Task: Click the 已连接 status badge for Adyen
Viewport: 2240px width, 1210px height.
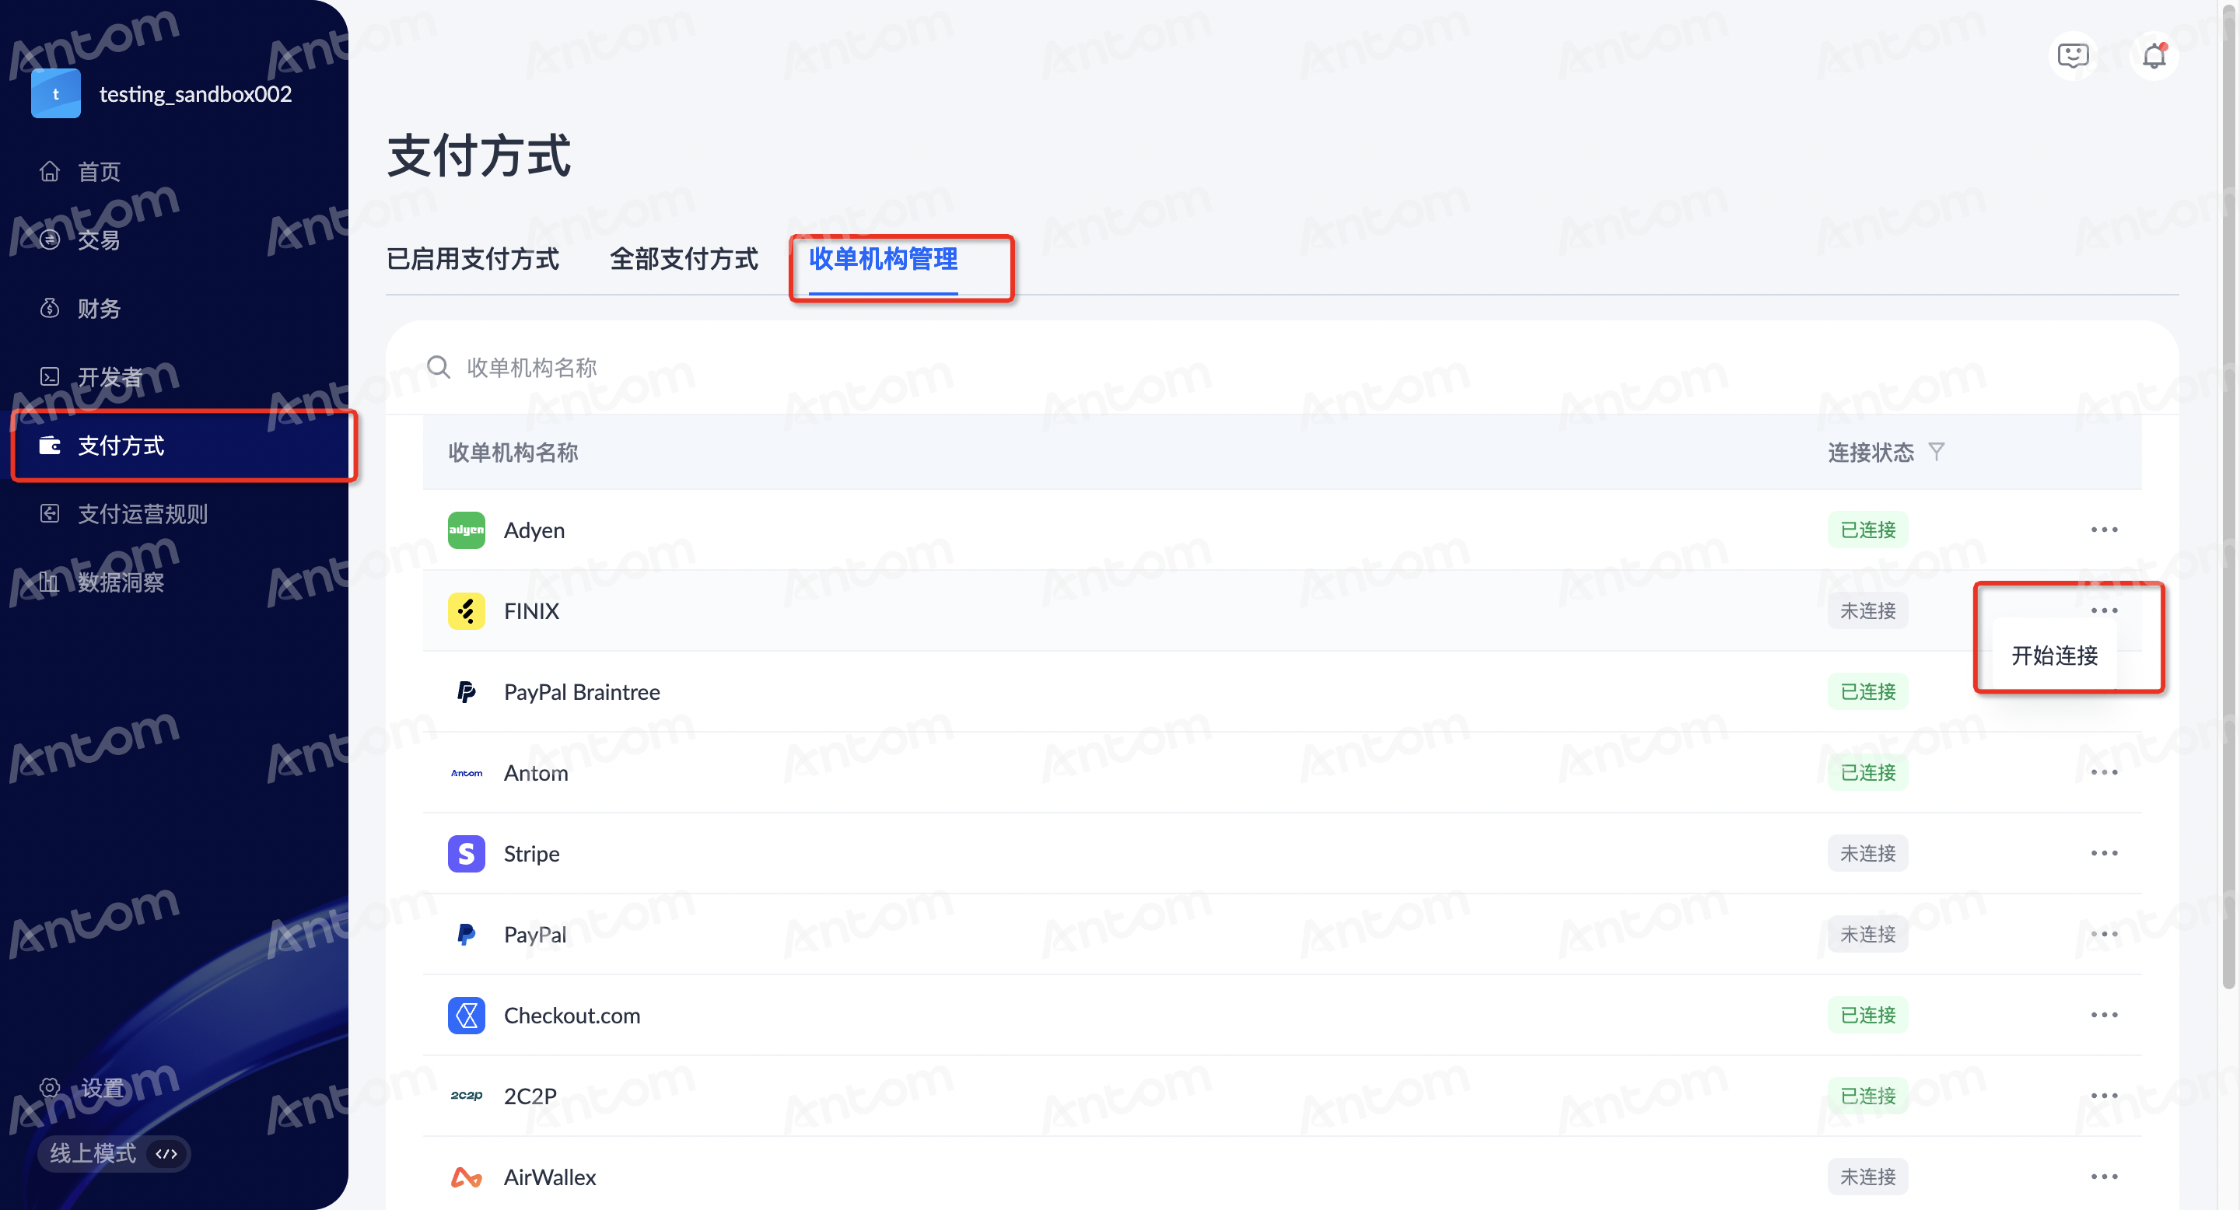Action: tap(1867, 530)
